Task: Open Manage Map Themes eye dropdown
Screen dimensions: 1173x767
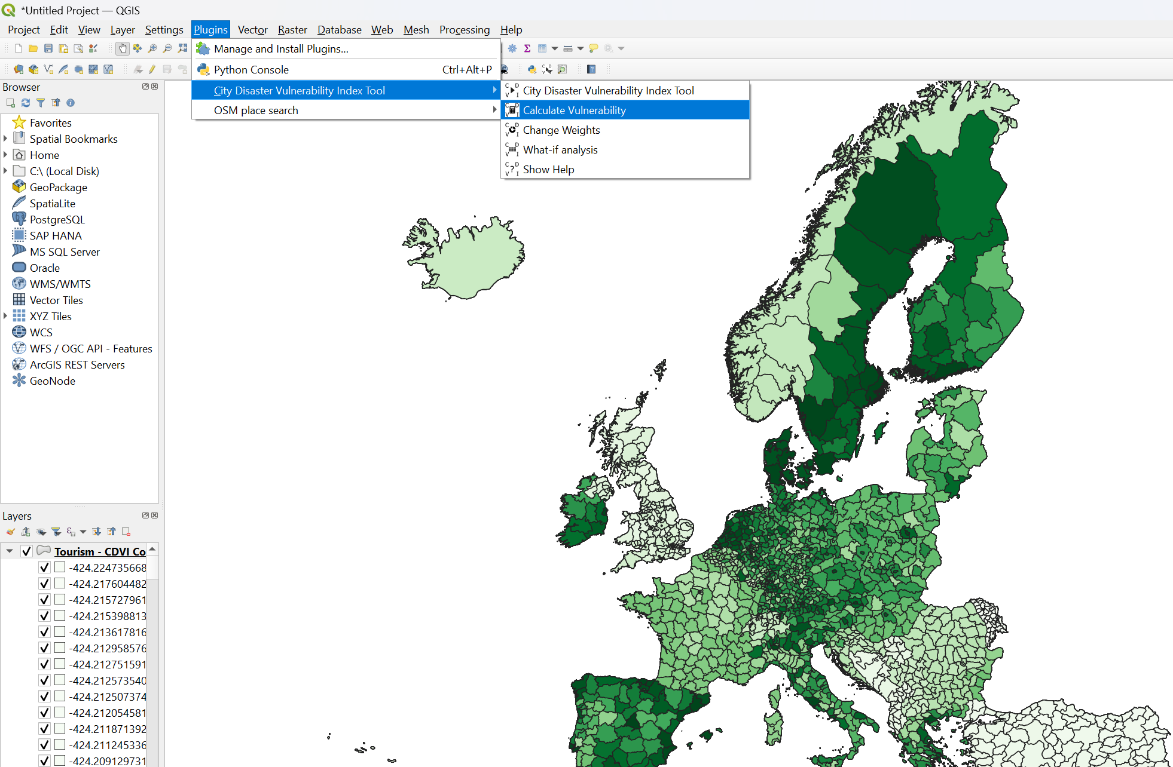Action: coord(41,532)
